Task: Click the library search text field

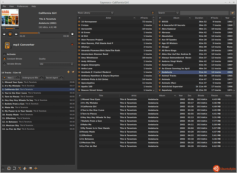Action: [204, 13]
